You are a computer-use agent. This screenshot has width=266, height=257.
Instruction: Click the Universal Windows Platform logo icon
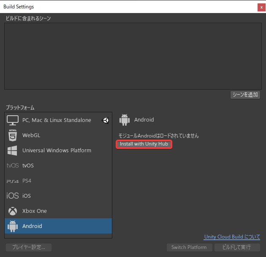coord(12,151)
